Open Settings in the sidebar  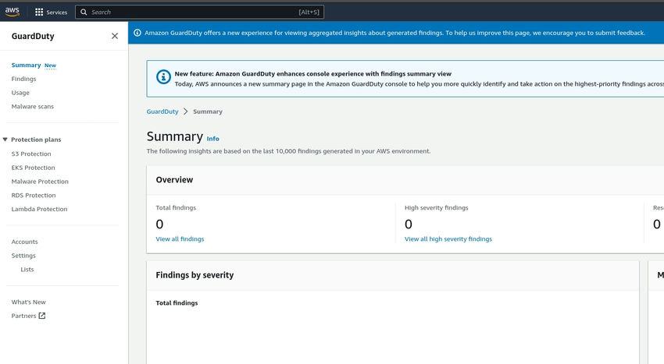coord(23,256)
